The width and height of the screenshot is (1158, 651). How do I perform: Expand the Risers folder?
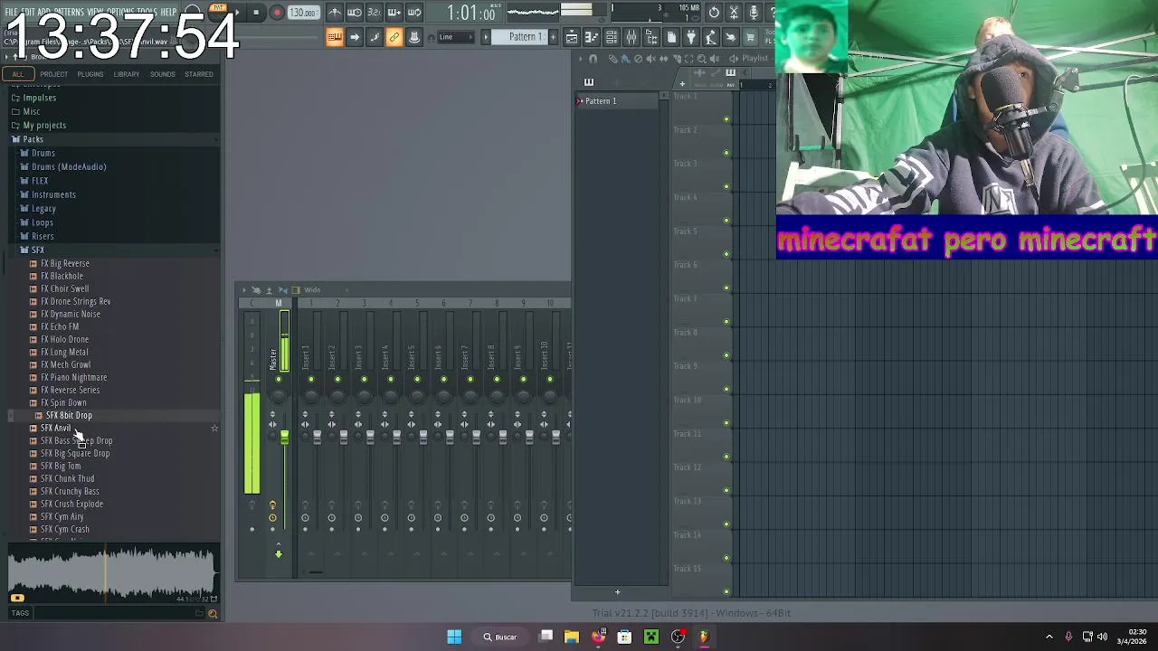pos(43,236)
